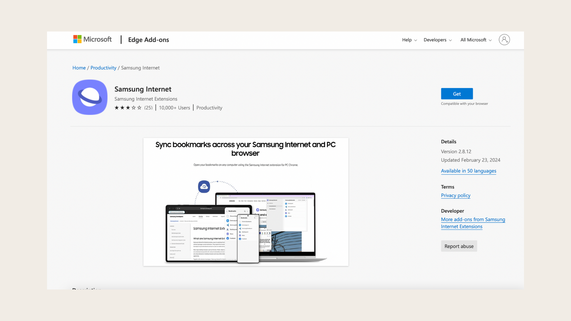Open the account sign-in profile icon
571x321 pixels.
tap(504, 40)
